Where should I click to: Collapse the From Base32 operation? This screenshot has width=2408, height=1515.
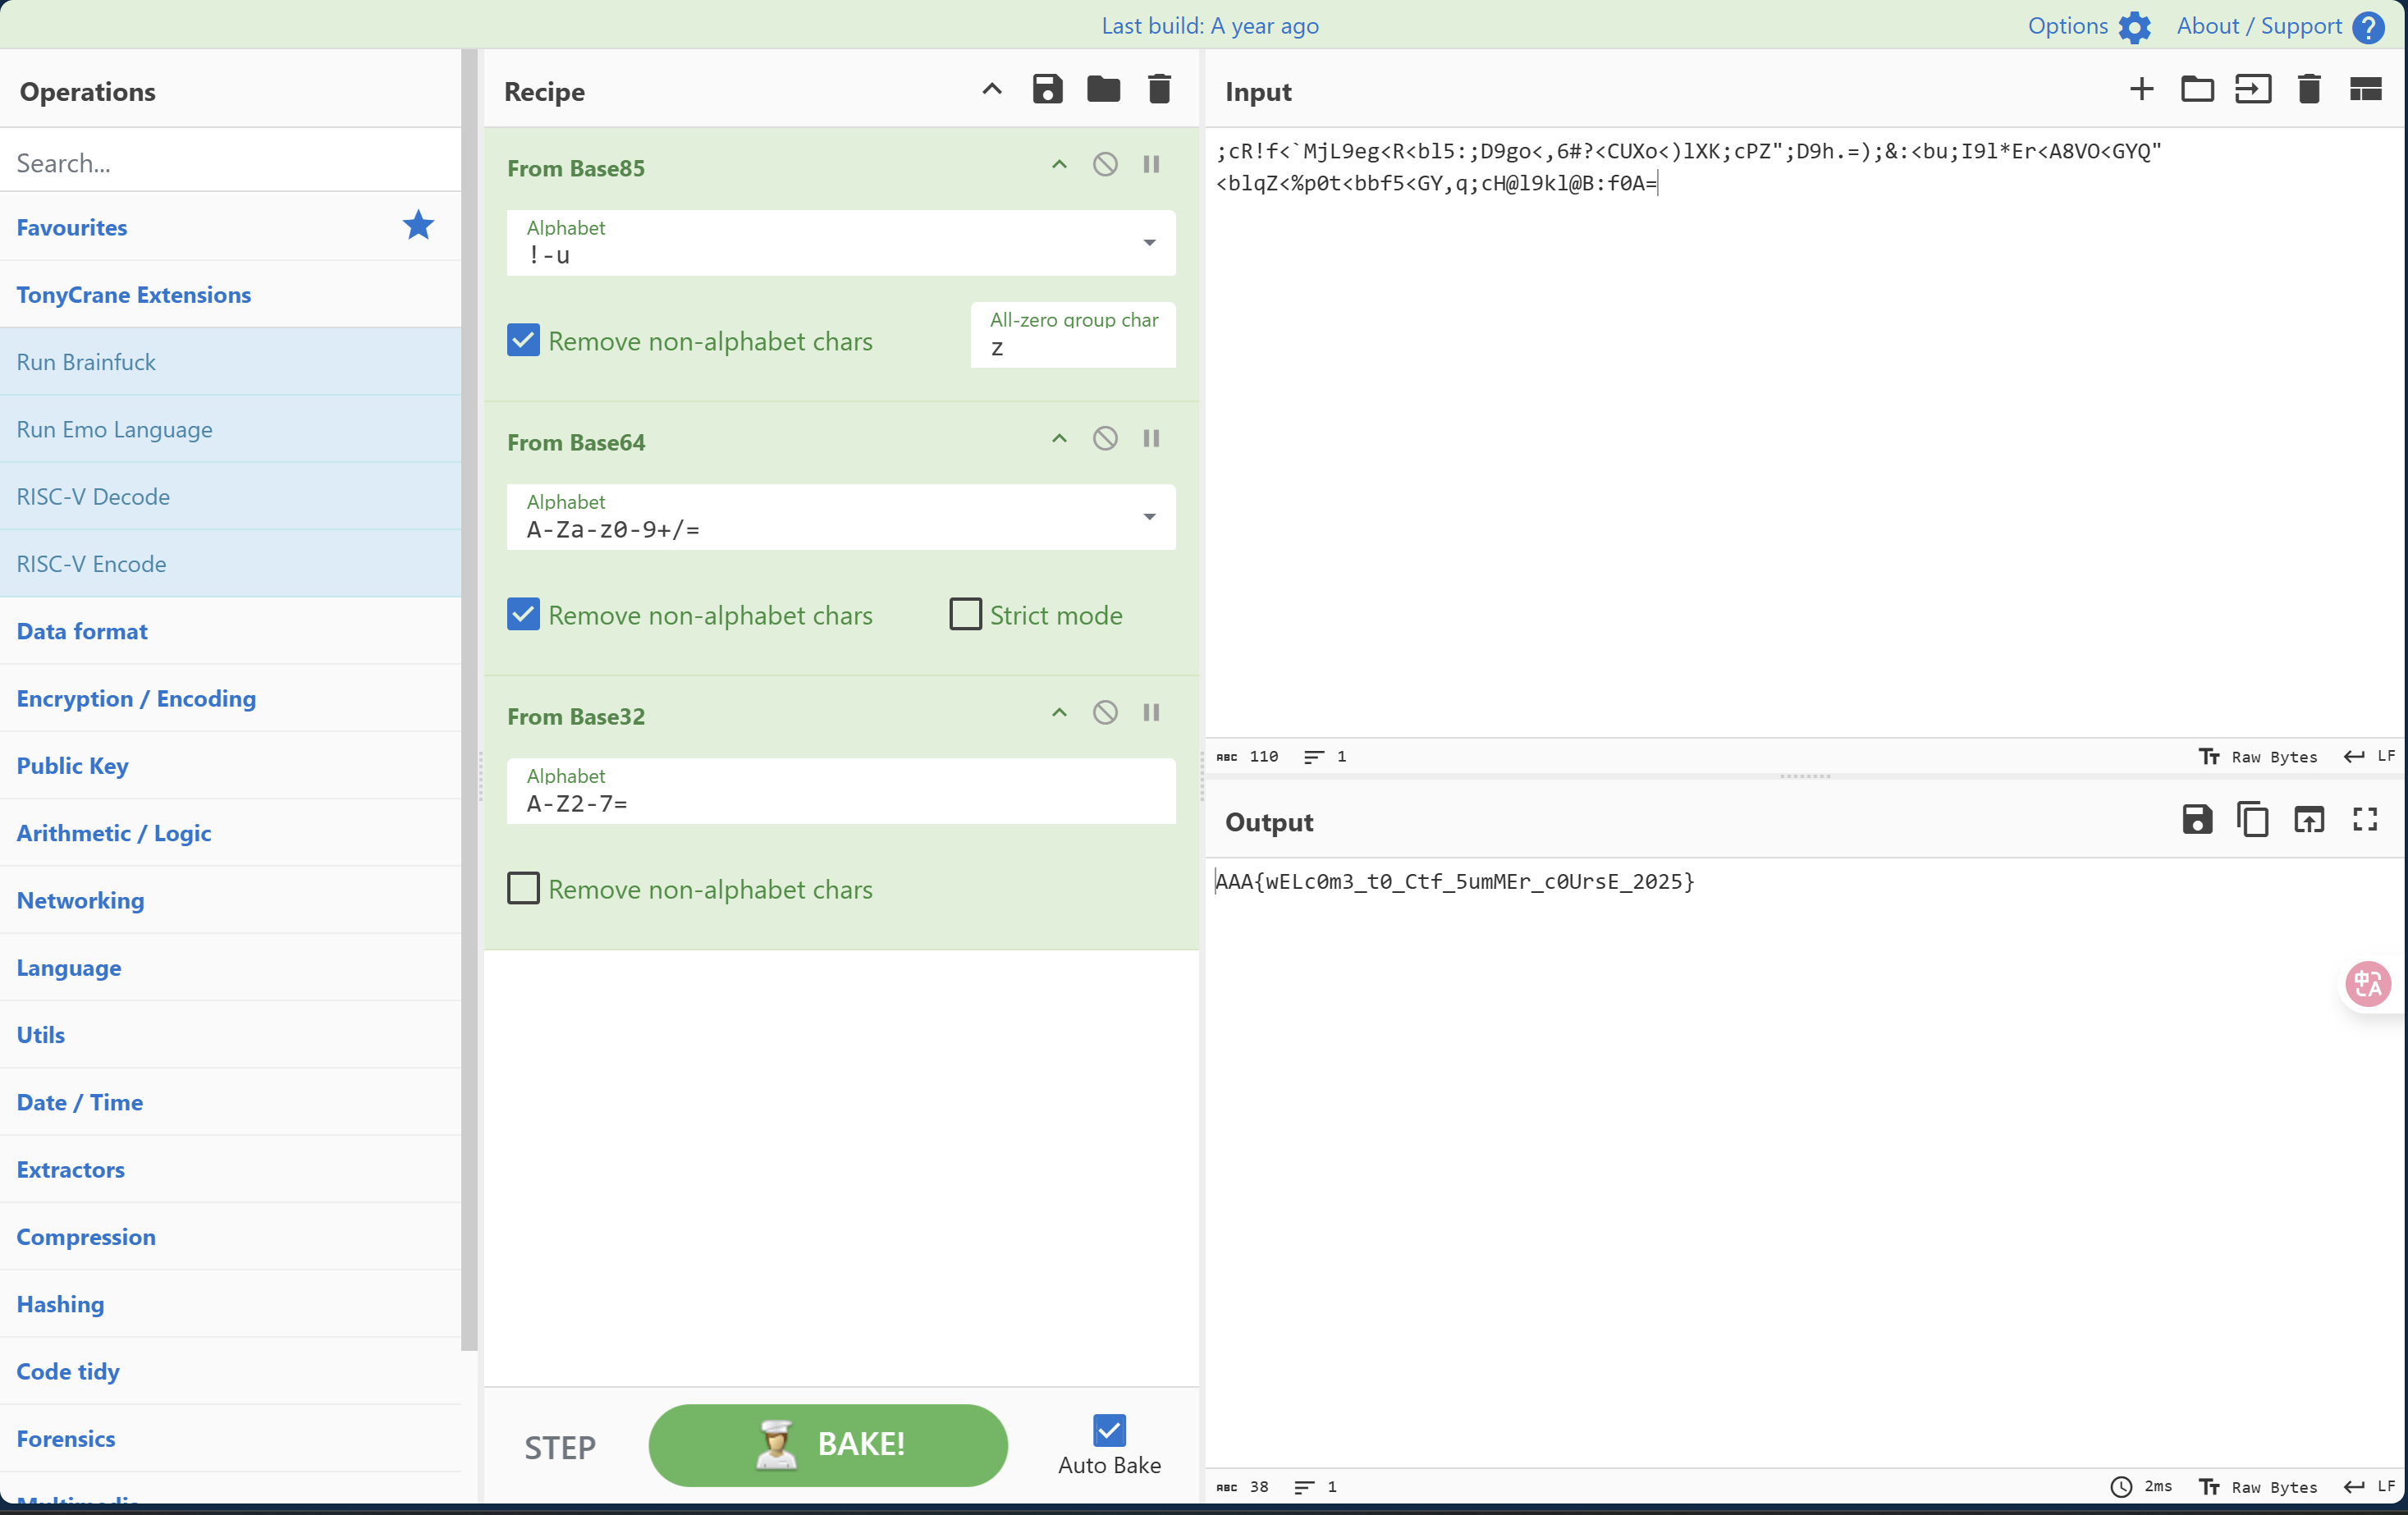click(x=1059, y=713)
